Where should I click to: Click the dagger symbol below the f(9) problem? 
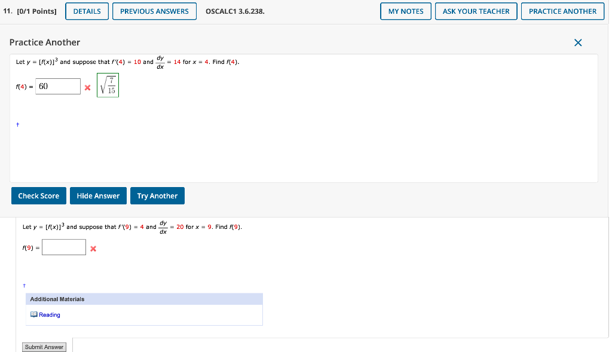24,286
